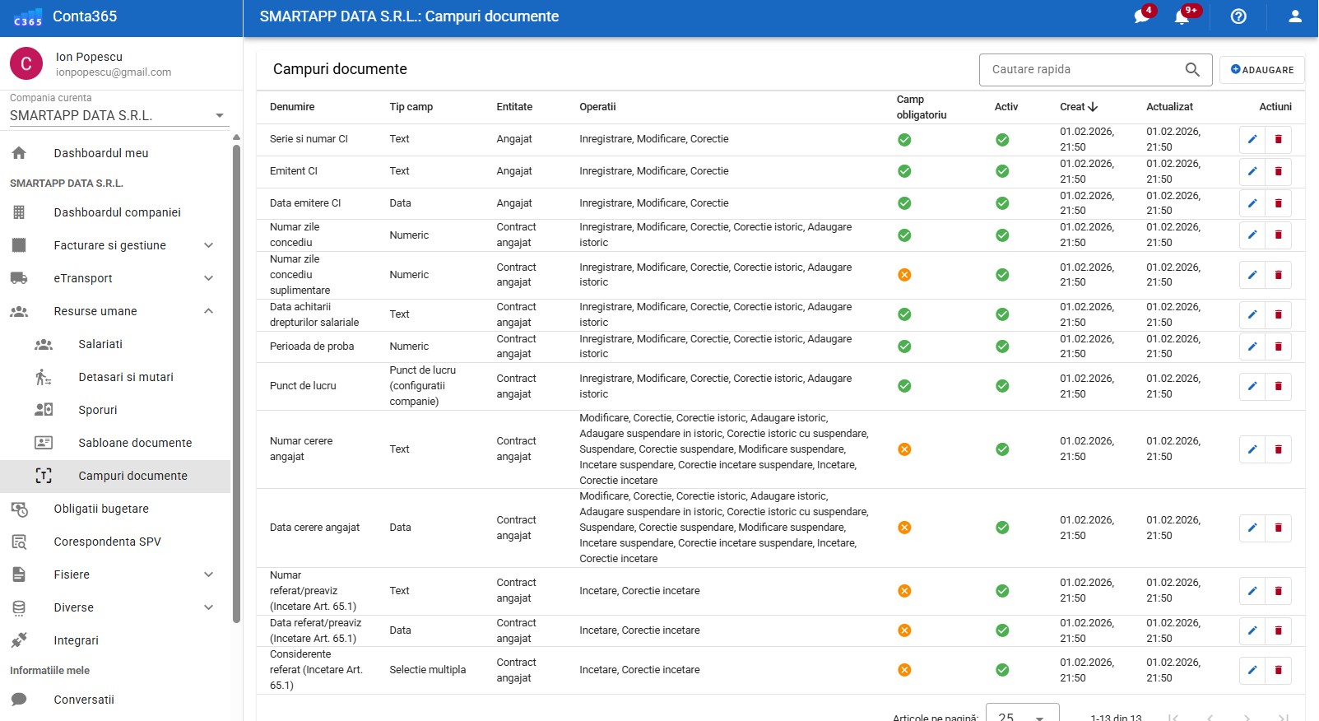Image resolution: width=1319 pixels, height=721 pixels.
Task: Open the chat messages icon in header
Action: click(x=1142, y=16)
